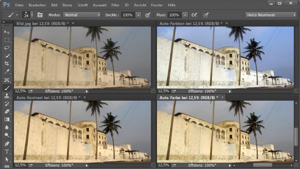Open the Heico Neumeyer workspace dropdown
300x169 pixels.
pyautogui.click(x=271, y=15)
